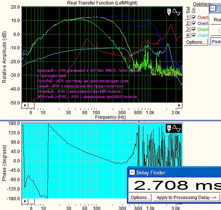
Task: Click the phase plot horizontal scrollbar thumb
Action: point(31,201)
